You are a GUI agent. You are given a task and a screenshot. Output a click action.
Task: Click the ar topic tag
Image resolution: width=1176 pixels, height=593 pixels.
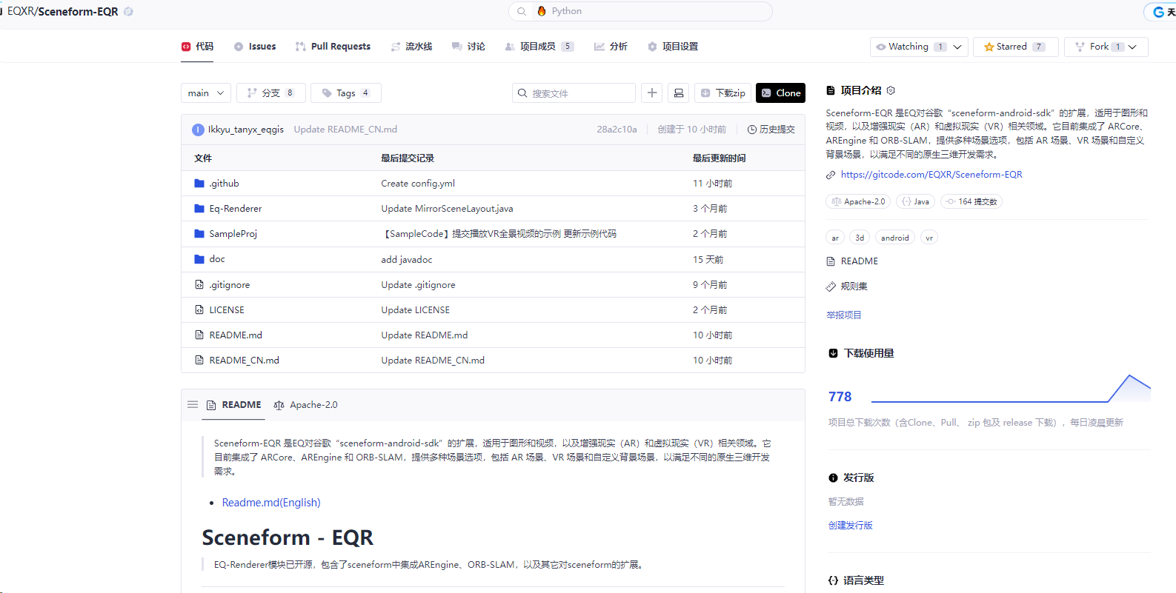point(835,238)
